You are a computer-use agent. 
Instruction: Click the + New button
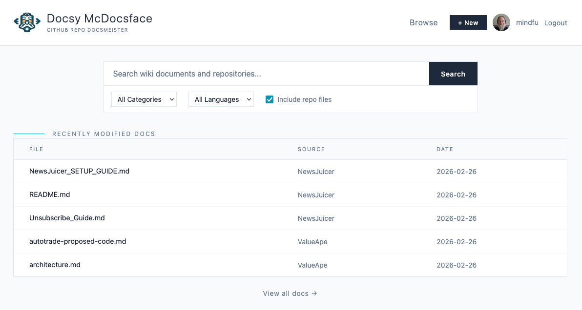click(468, 22)
